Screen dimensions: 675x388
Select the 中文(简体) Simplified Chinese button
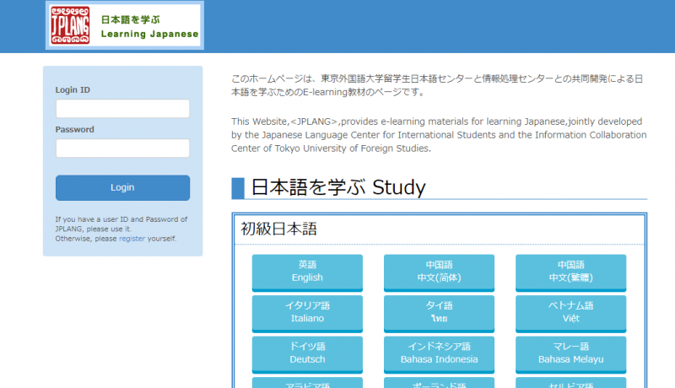pos(439,271)
